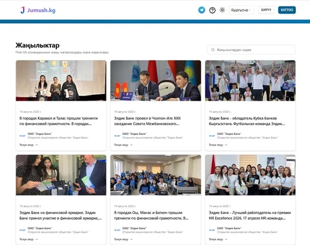Screen dimensions: 310x245
Task: Click ОАО "Элдик Банк" name in Кубка банков card
Action: 229,133
